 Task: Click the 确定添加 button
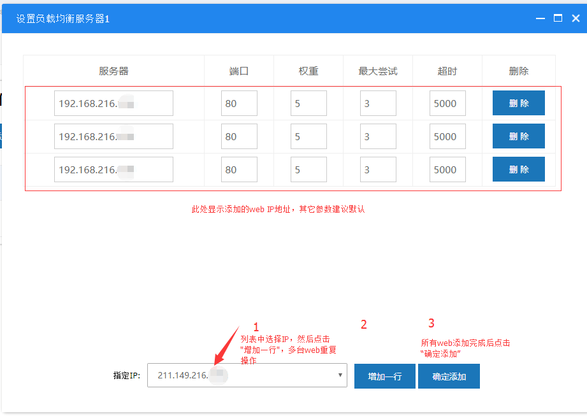coord(449,377)
